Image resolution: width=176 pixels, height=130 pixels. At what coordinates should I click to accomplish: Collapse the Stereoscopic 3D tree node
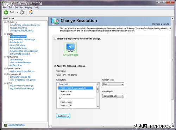(5, 74)
